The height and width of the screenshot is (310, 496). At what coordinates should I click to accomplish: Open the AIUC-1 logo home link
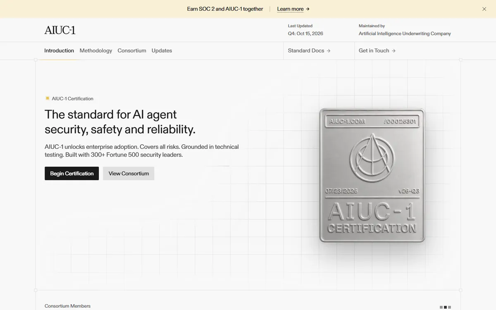point(60,30)
